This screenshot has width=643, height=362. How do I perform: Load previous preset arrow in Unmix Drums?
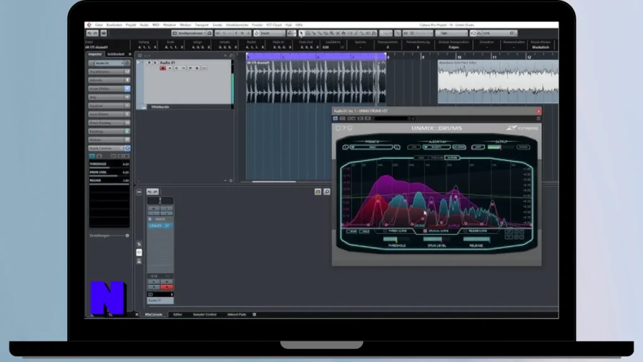(345, 147)
